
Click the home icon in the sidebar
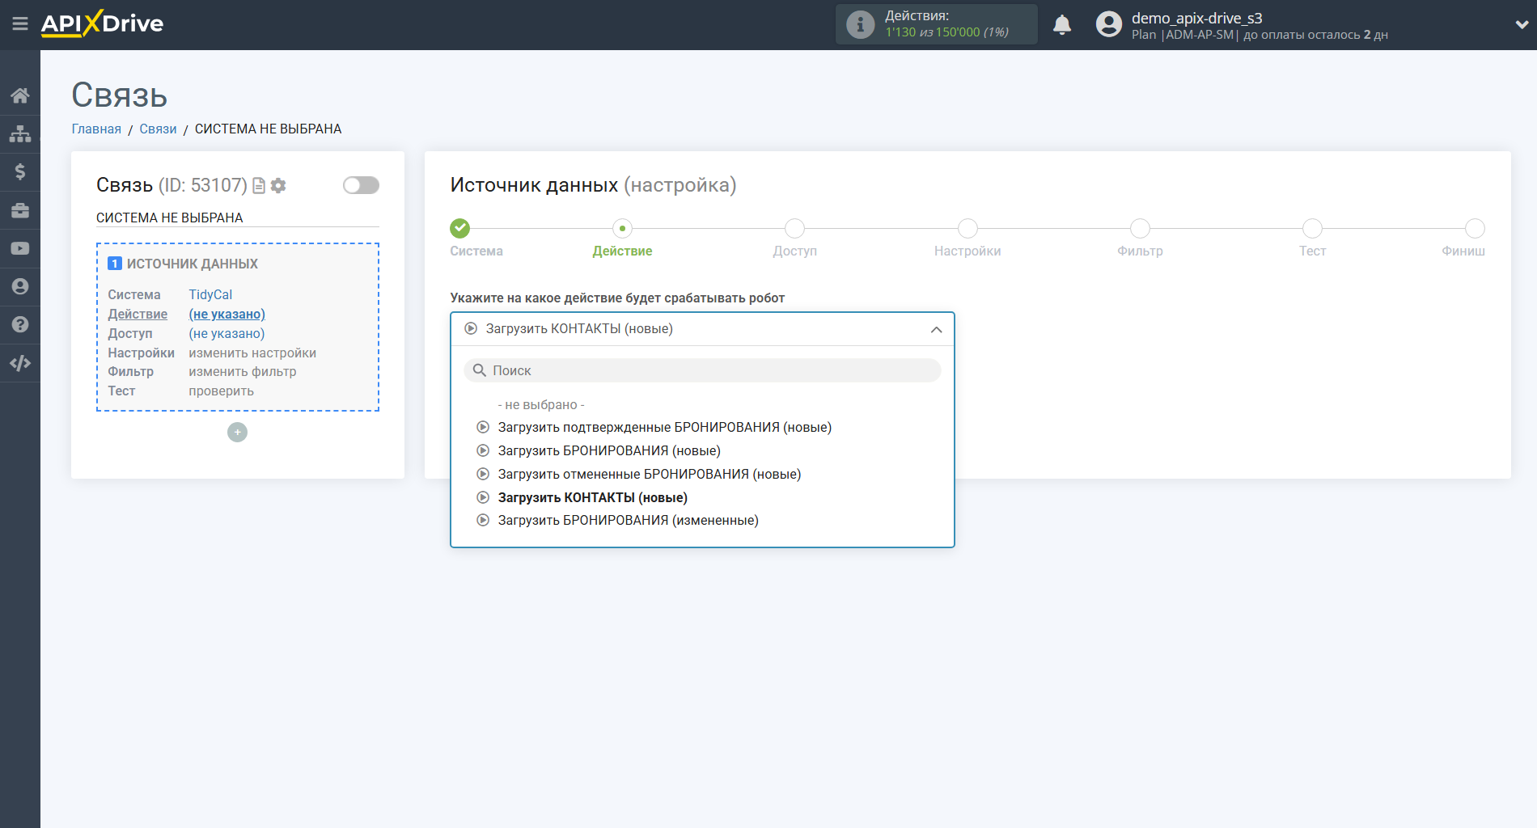pyautogui.click(x=20, y=95)
